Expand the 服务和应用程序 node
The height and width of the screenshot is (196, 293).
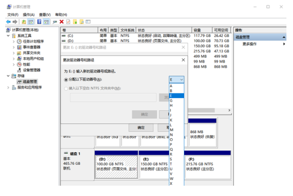[8, 87]
